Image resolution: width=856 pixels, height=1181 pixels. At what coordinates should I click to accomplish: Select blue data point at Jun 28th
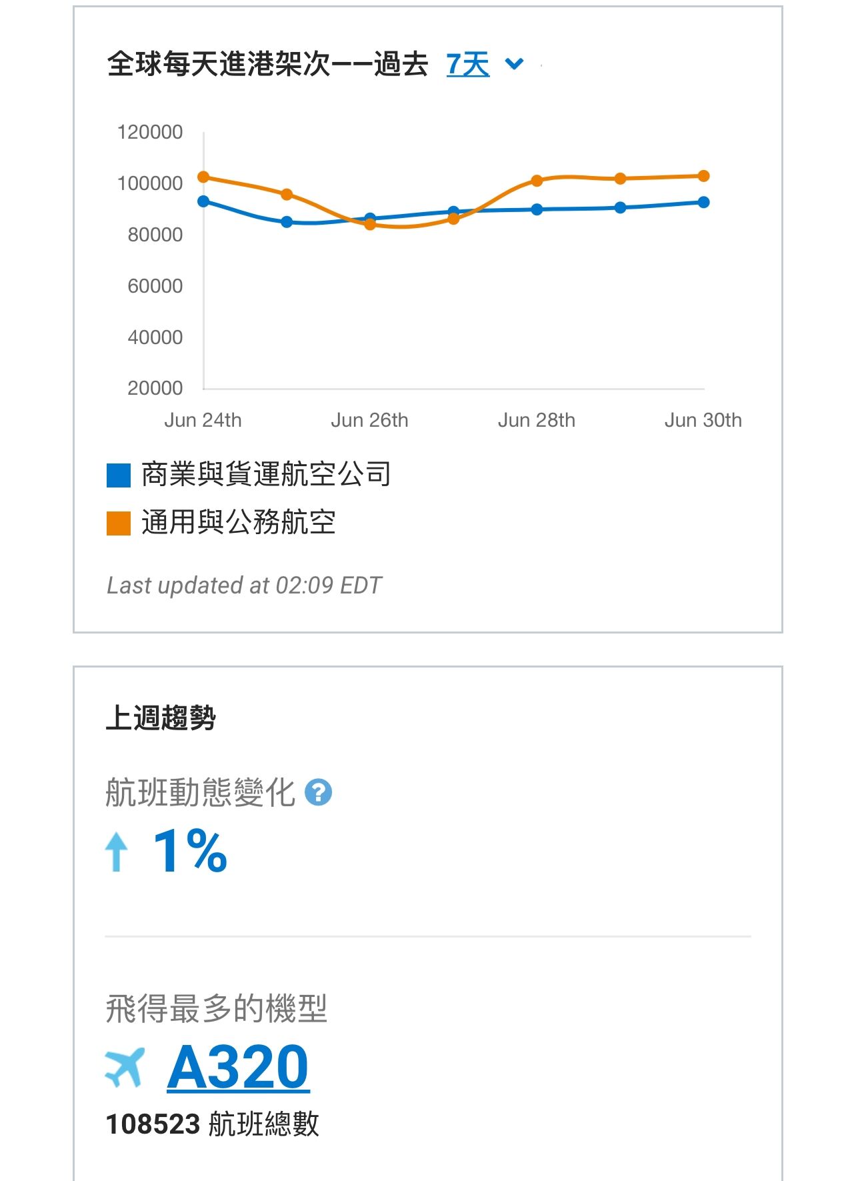click(537, 209)
